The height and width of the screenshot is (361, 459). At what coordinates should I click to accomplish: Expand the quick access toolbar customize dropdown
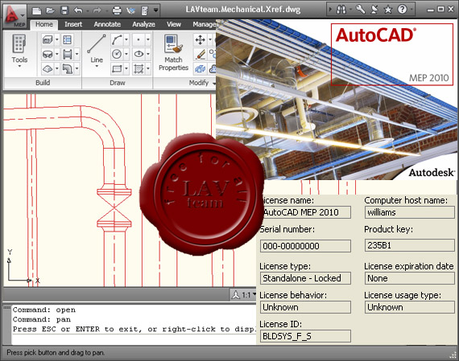click(x=156, y=10)
